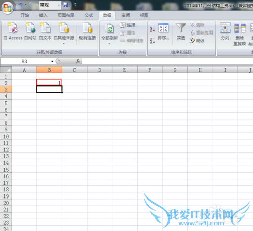Open workbook 连接 list

tap(128, 25)
